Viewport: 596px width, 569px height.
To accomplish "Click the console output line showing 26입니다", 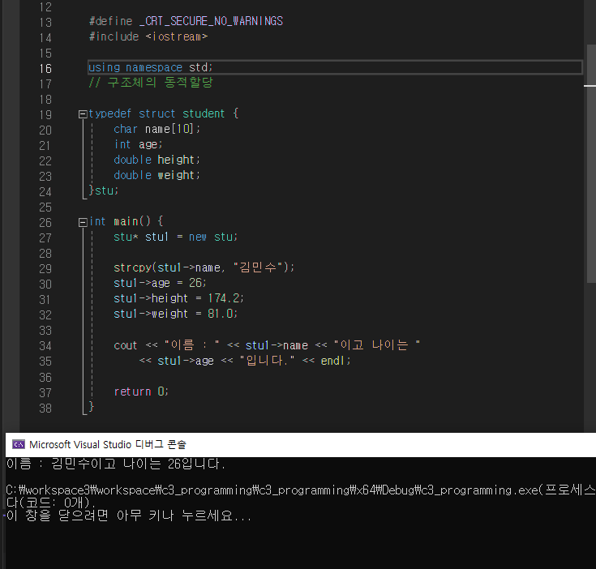I will pyautogui.click(x=116, y=464).
